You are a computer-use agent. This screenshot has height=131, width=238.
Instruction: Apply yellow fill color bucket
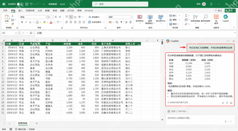click(x=44, y=22)
